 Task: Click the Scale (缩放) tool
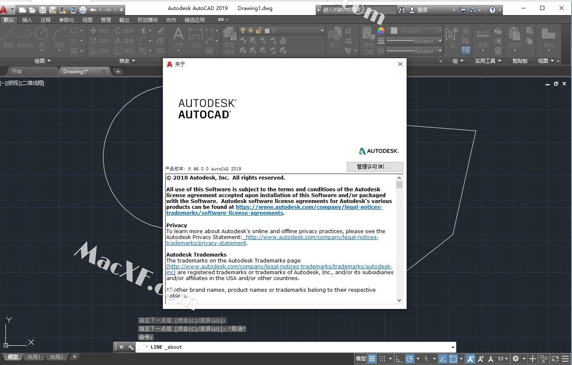tap(124, 51)
